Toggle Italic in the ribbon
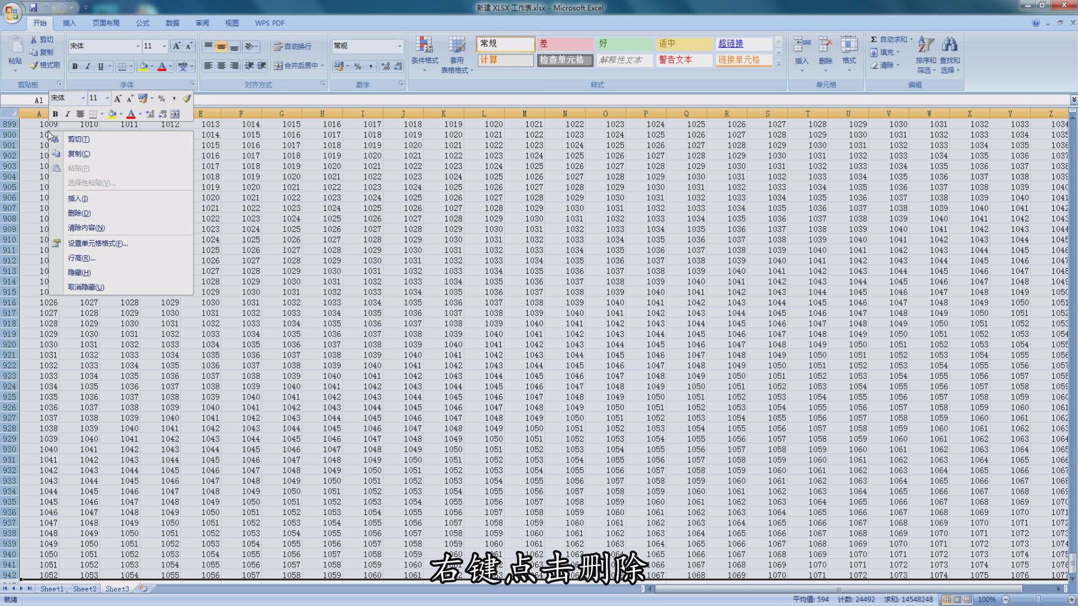Image resolution: width=1078 pixels, height=606 pixels. [x=88, y=66]
